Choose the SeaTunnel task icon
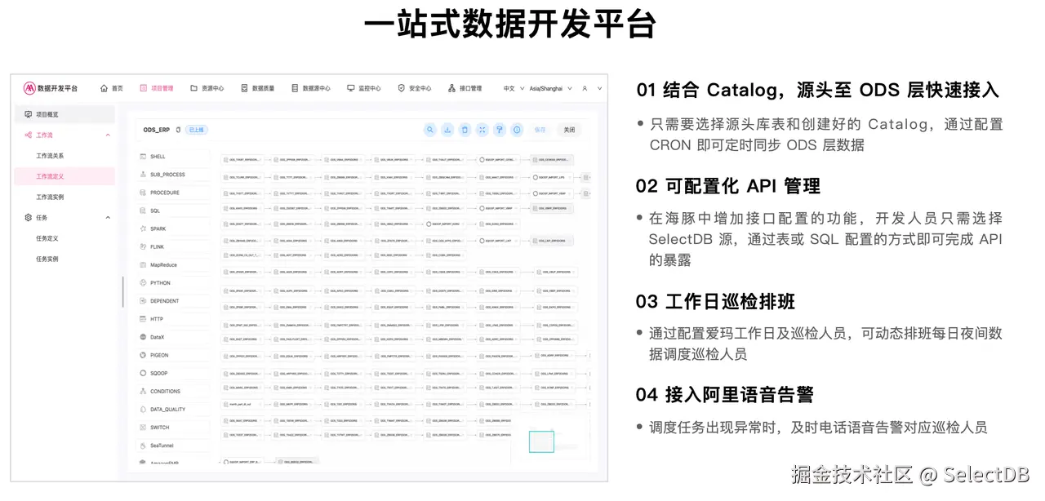The height and width of the screenshot is (501, 1045). [144, 445]
